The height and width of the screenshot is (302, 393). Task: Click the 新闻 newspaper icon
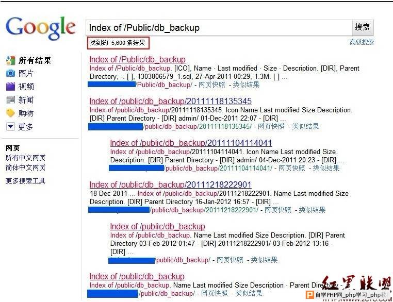pos(10,100)
